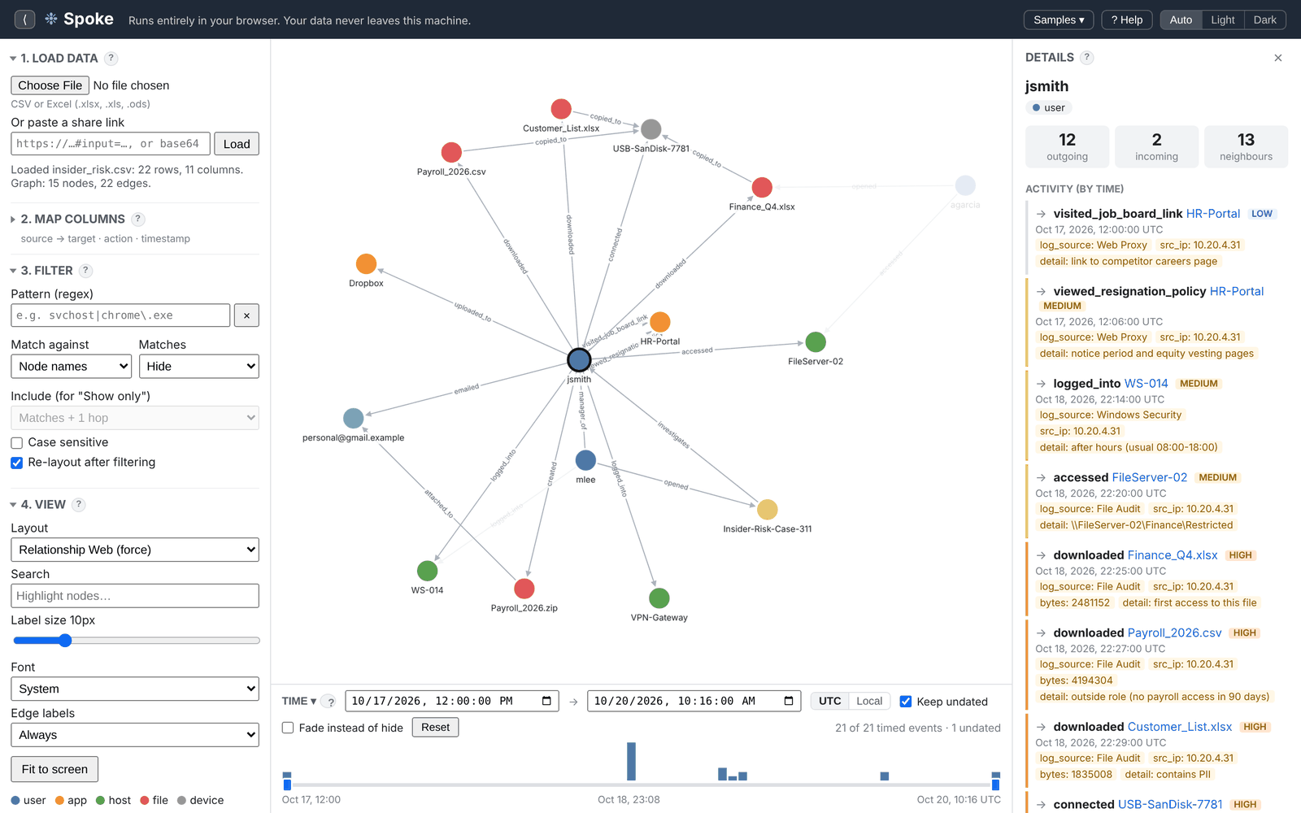Switch theme to Dark
Image resolution: width=1301 pixels, height=813 pixels.
[x=1265, y=20]
